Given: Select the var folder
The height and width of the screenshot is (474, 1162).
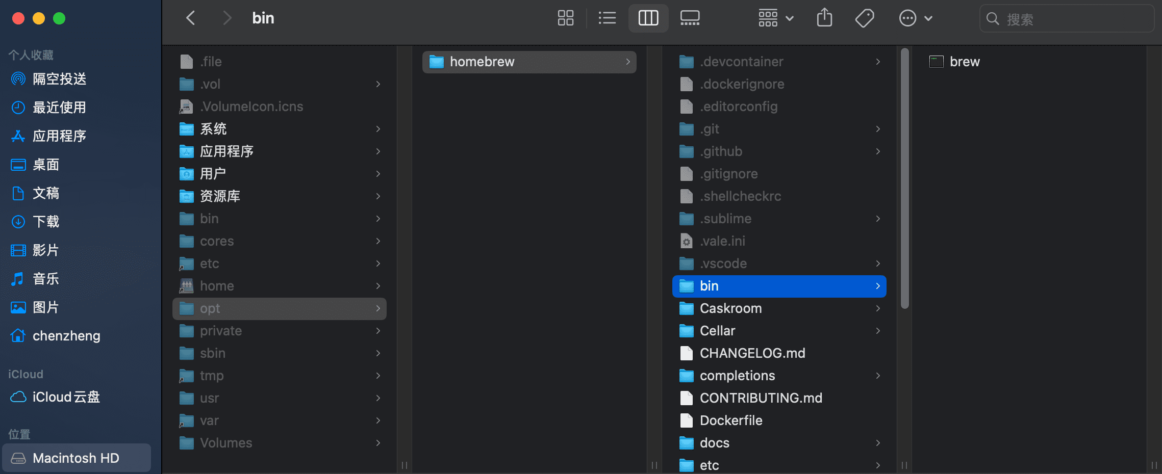Looking at the screenshot, I should point(280,420).
